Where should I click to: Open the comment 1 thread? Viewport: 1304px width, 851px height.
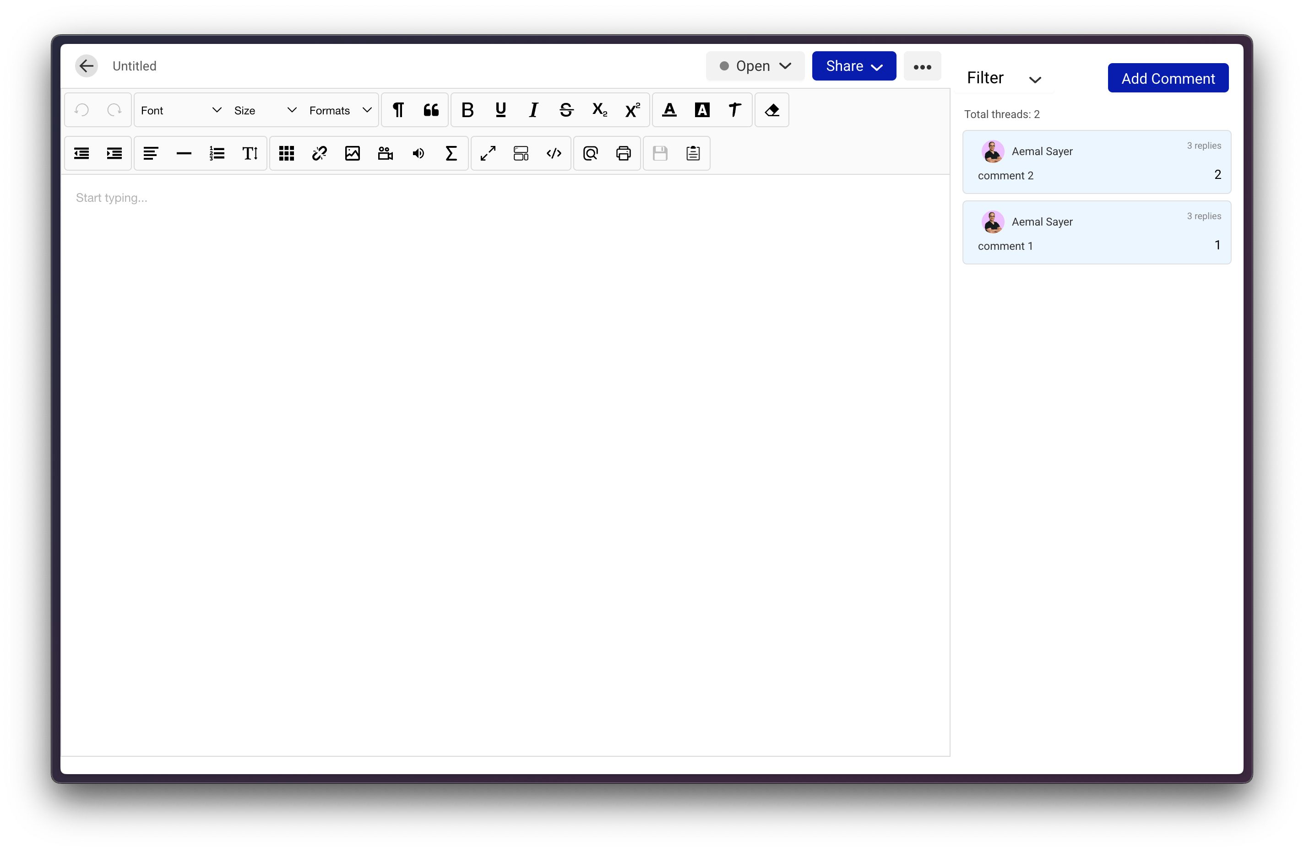pos(1097,233)
